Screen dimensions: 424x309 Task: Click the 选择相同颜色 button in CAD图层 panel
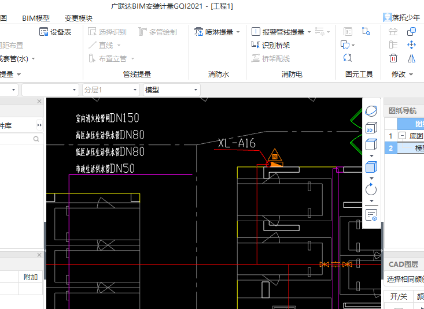[405, 279]
